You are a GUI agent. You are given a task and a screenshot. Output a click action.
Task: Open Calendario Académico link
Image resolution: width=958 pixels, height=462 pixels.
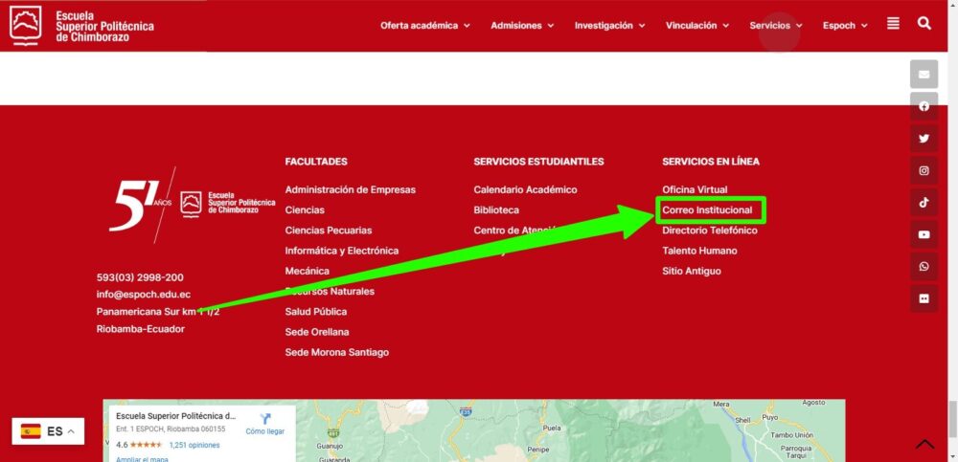(x=525, y=189)
